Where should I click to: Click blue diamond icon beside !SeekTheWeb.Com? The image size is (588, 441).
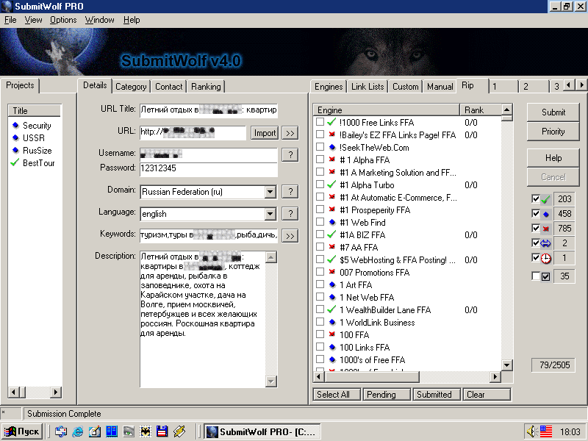[332, 148]
